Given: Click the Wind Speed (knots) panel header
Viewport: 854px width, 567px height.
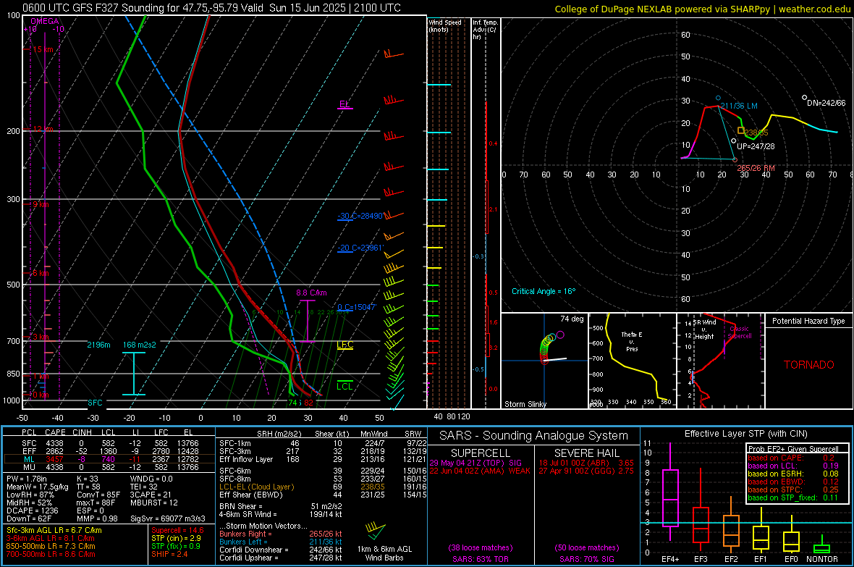Looking at the screenshot, I should pos(444,25).
